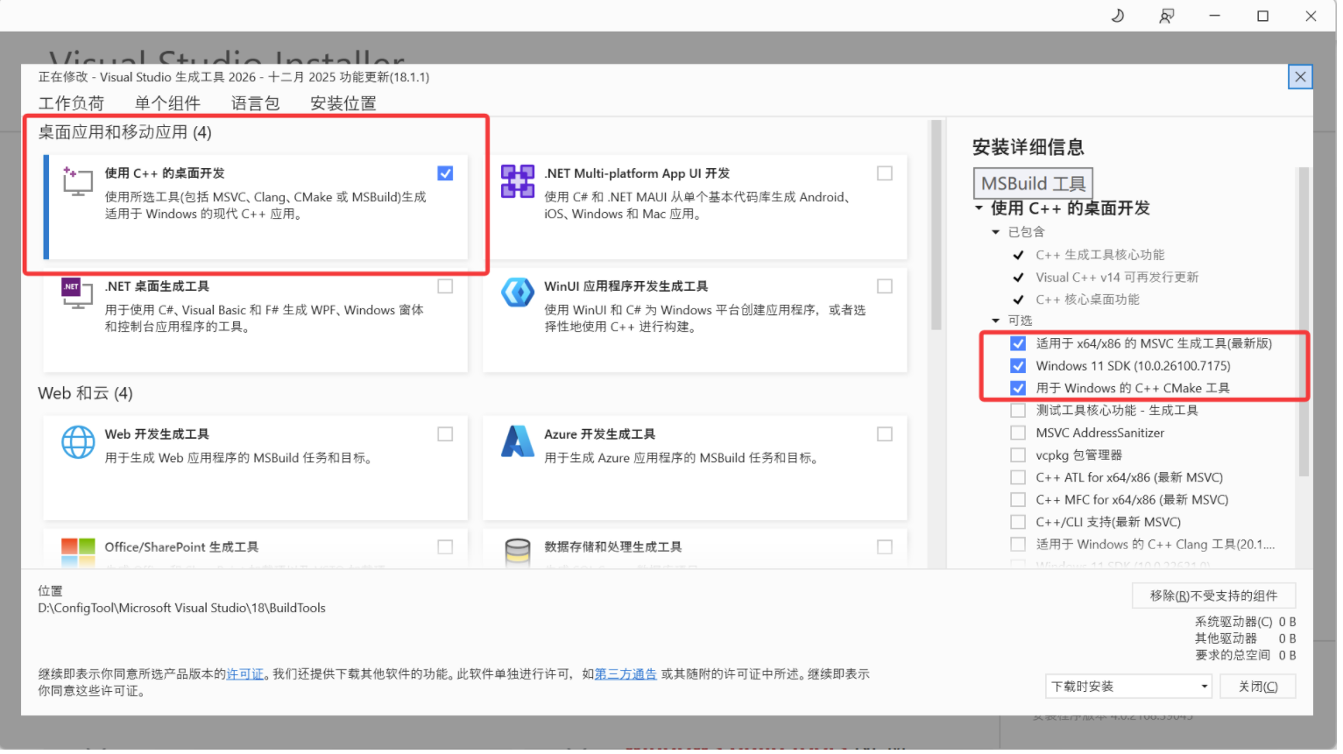This screenshot has width=1343, height=754.
Task: Click the 数据存储和处理生成工具 database icon
Action: [520, 554]
